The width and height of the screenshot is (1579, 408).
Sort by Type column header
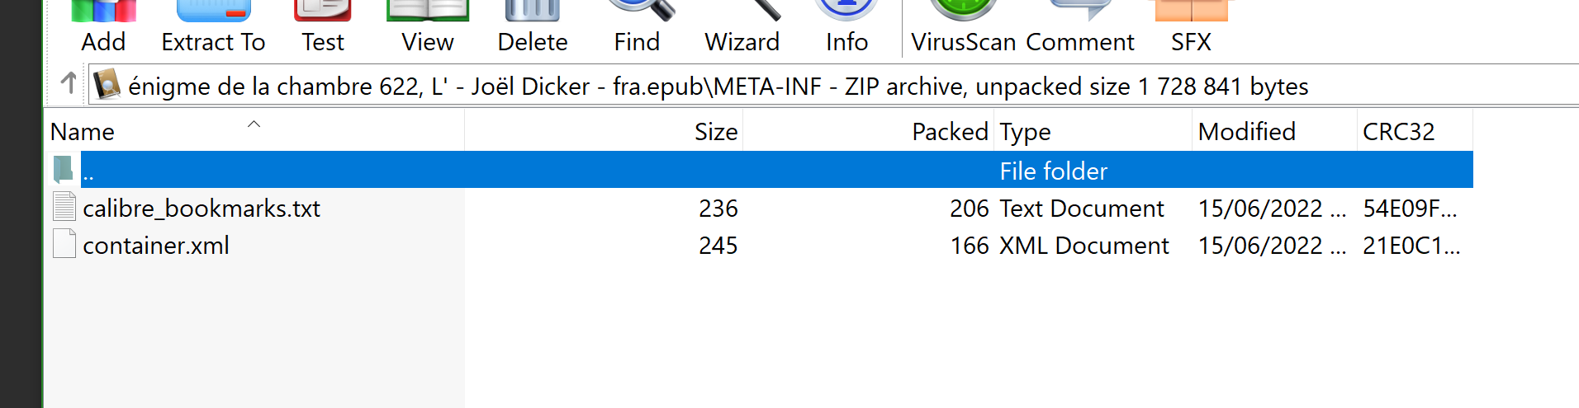(1025, 132)
